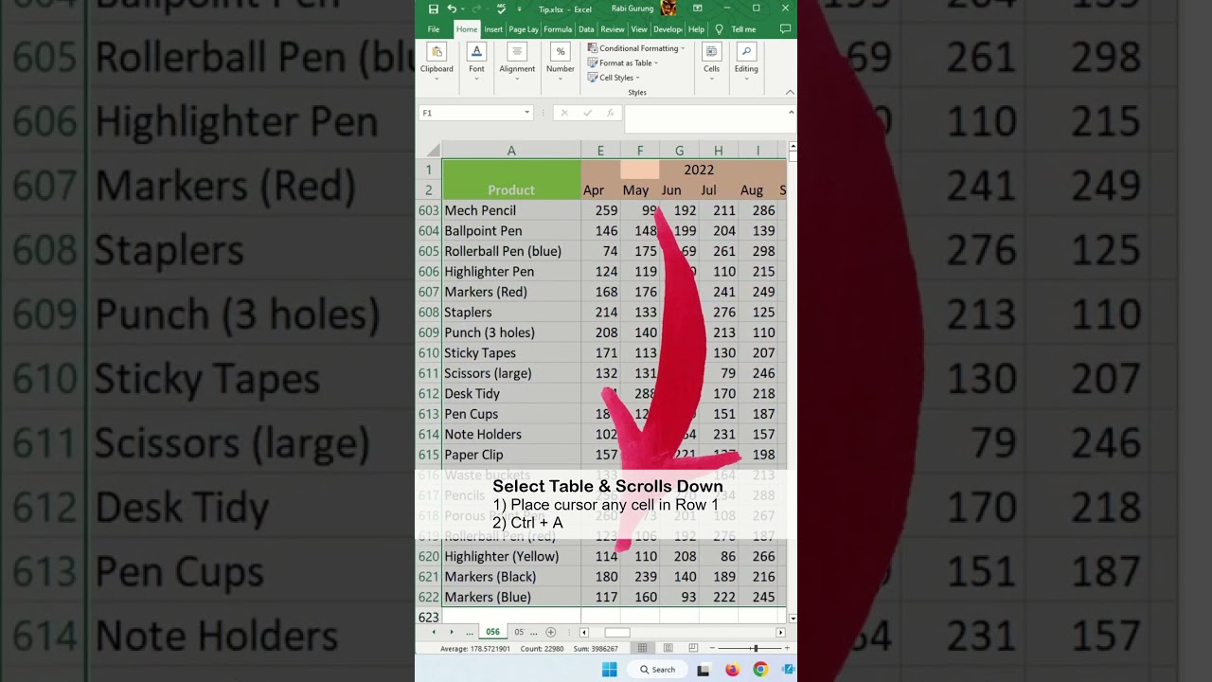Select row 603 header
The width and height of the screenshot is (1212, 682).
pos(429,210)
